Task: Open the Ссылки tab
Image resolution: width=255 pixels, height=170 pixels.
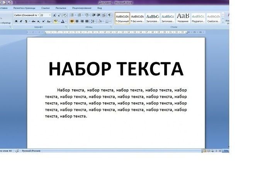Action: (x=45, y=8)
